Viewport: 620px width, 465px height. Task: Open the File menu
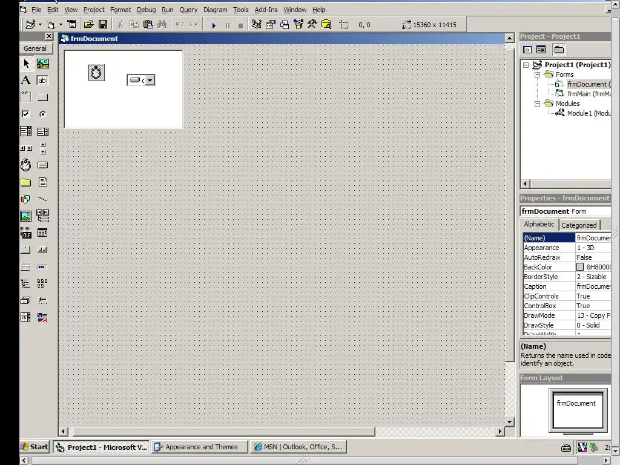point(36,10)
